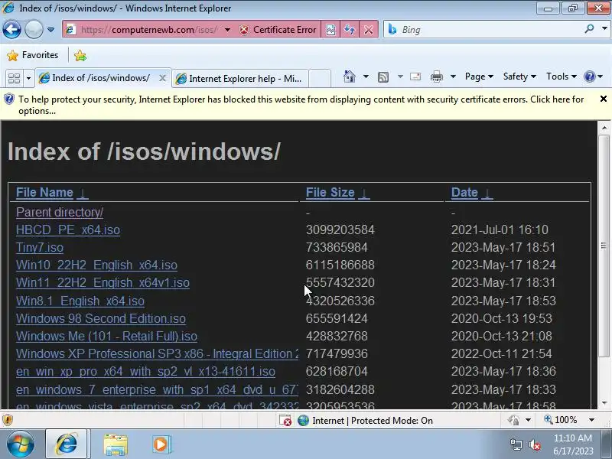Expand the feeds dropdown arrow
Image resolution: width=612 pixels, height=459 pixels.
(x=400, y=76)
